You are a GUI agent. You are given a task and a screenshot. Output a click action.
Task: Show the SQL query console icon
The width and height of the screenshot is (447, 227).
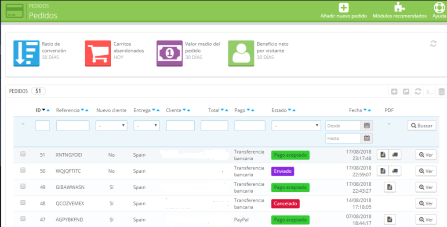click(429, 92)
